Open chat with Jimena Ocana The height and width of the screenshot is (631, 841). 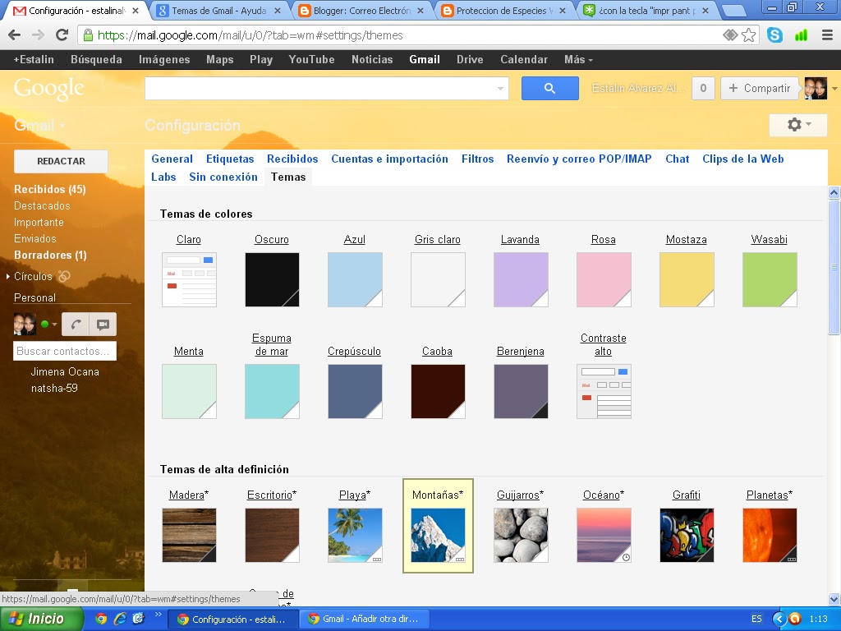tap(65, 371)
